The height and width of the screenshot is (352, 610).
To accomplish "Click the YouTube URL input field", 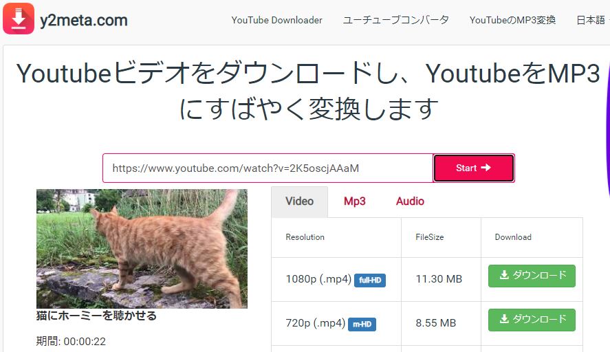I will 268,168.
